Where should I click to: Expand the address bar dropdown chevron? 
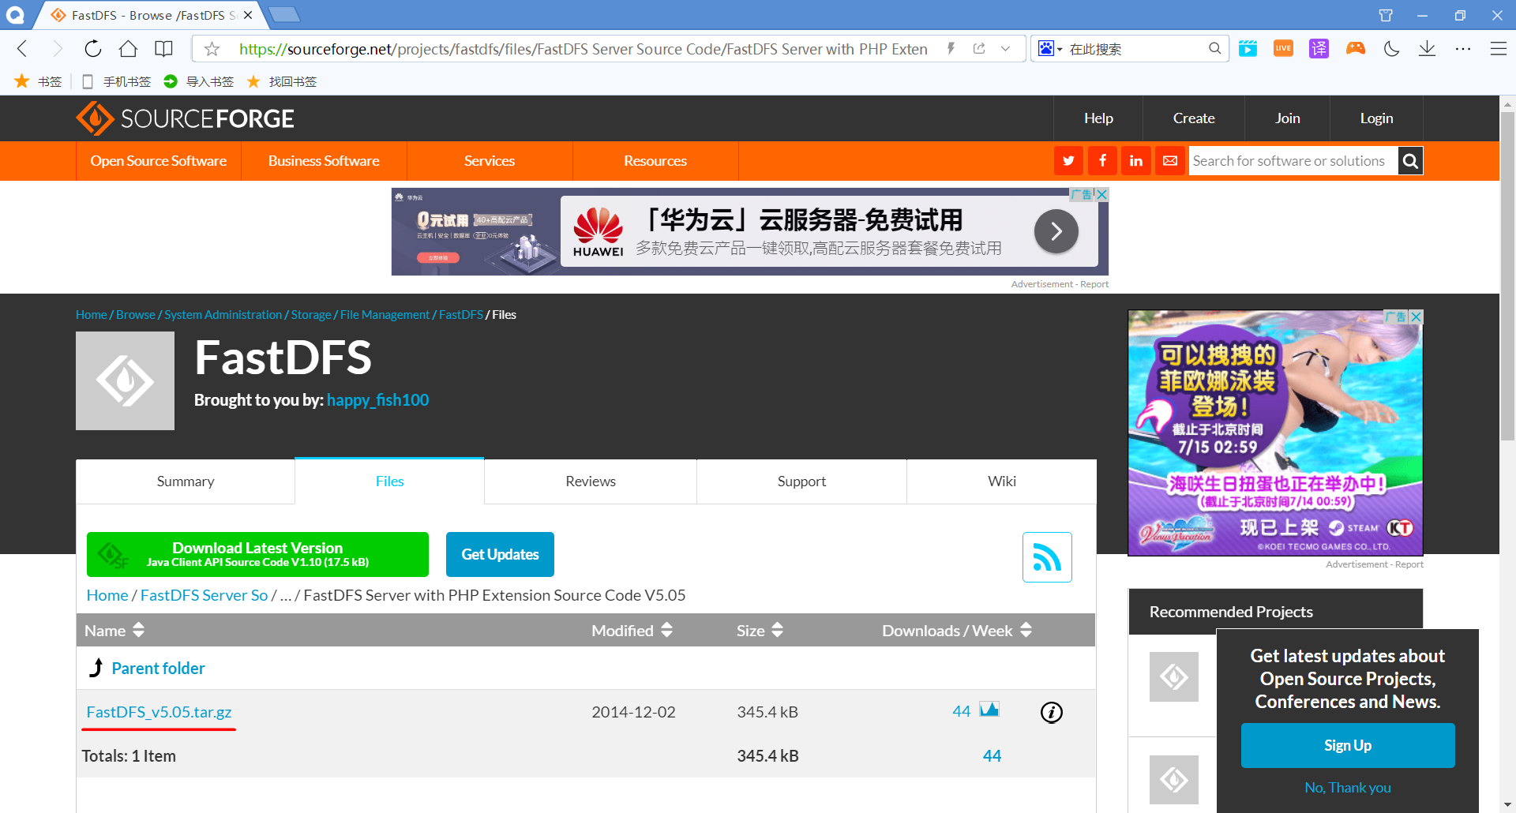click(1005, 48)
